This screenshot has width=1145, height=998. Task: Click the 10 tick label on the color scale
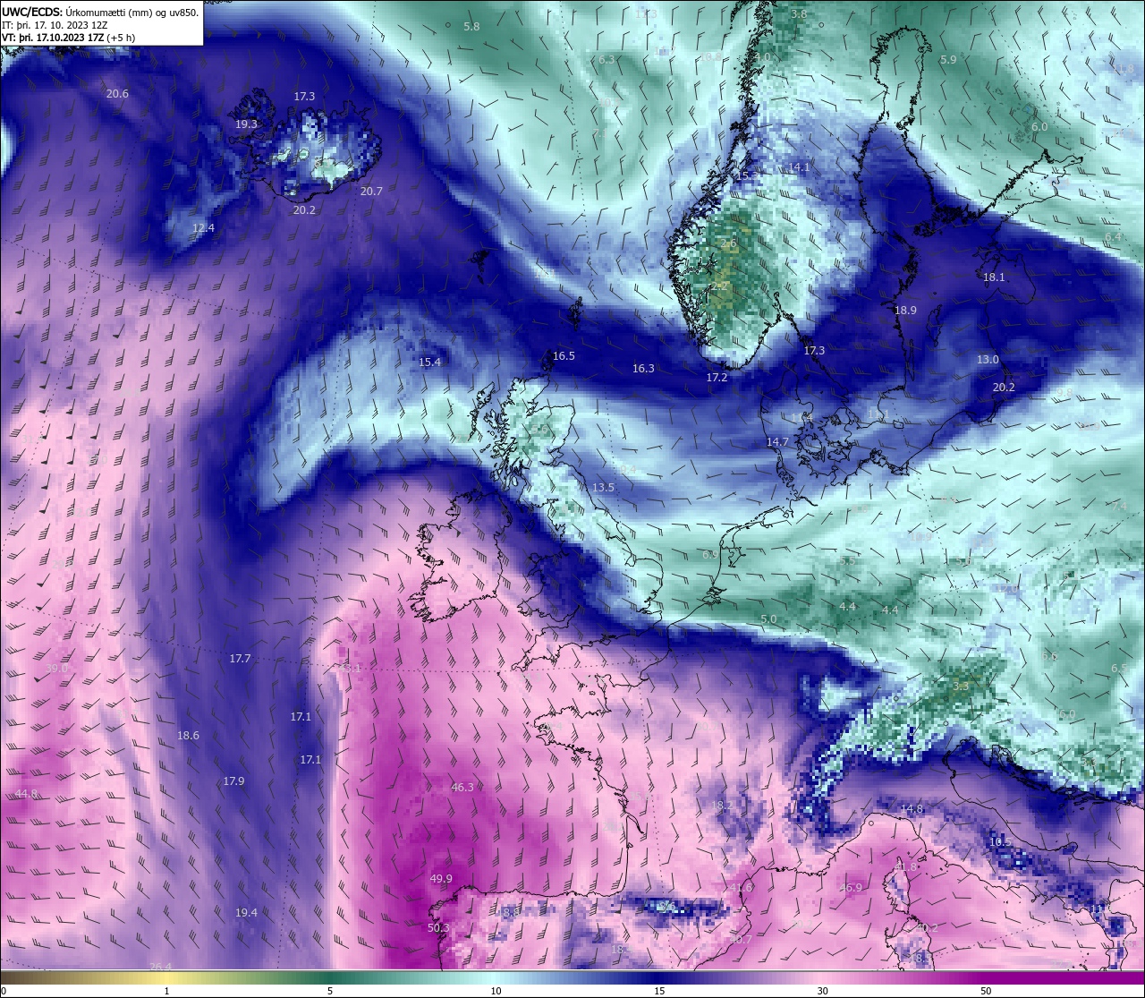pyautogui.click(x=495, y=991)
